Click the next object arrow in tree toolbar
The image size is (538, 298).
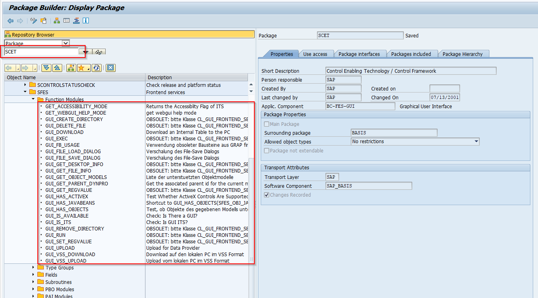[x=27, y=68]
